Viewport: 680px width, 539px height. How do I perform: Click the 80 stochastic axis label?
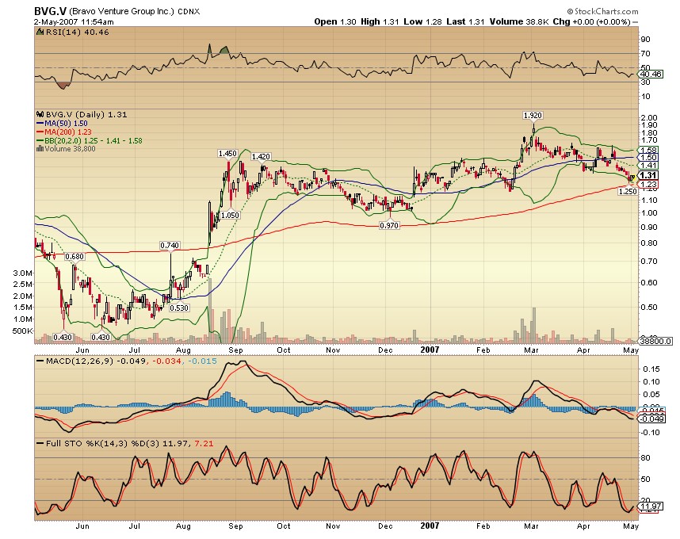tap(646, 458)
